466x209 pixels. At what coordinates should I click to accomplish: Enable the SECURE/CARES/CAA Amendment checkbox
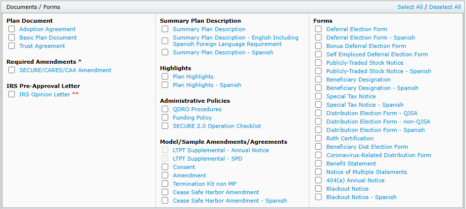click(12, 70)
